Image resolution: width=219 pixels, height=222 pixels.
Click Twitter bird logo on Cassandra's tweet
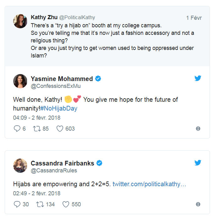point(198,163)
